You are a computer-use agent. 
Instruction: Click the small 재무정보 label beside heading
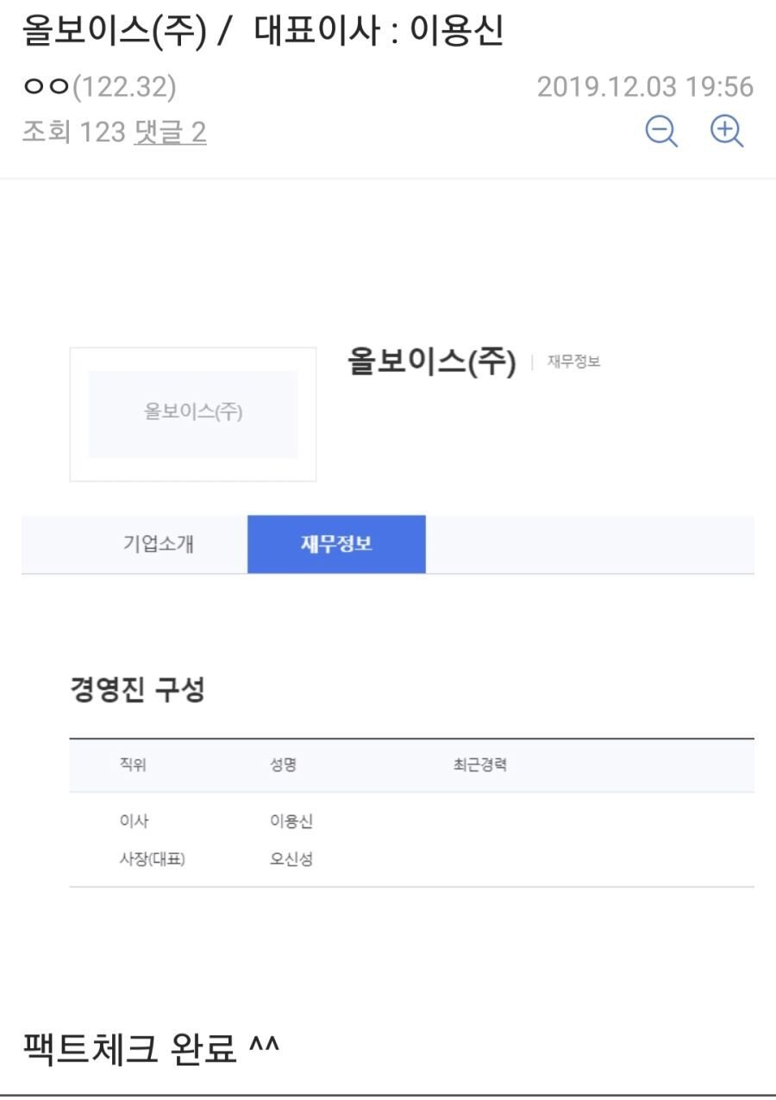click(574, 362)
